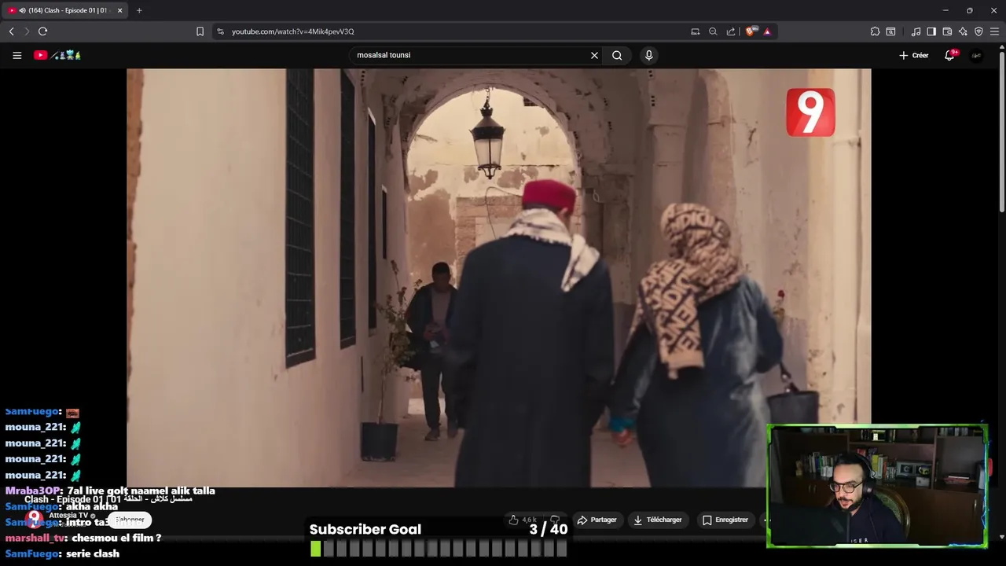This screenshot has height=566, width=1006.
Task: Share this page via the share icon
Action: [x=731, y=31]
